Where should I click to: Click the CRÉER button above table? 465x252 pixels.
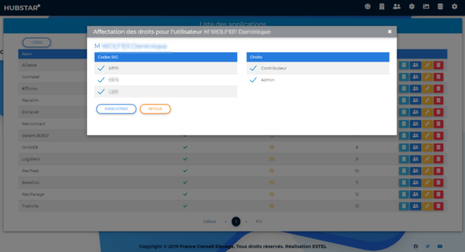36,42
